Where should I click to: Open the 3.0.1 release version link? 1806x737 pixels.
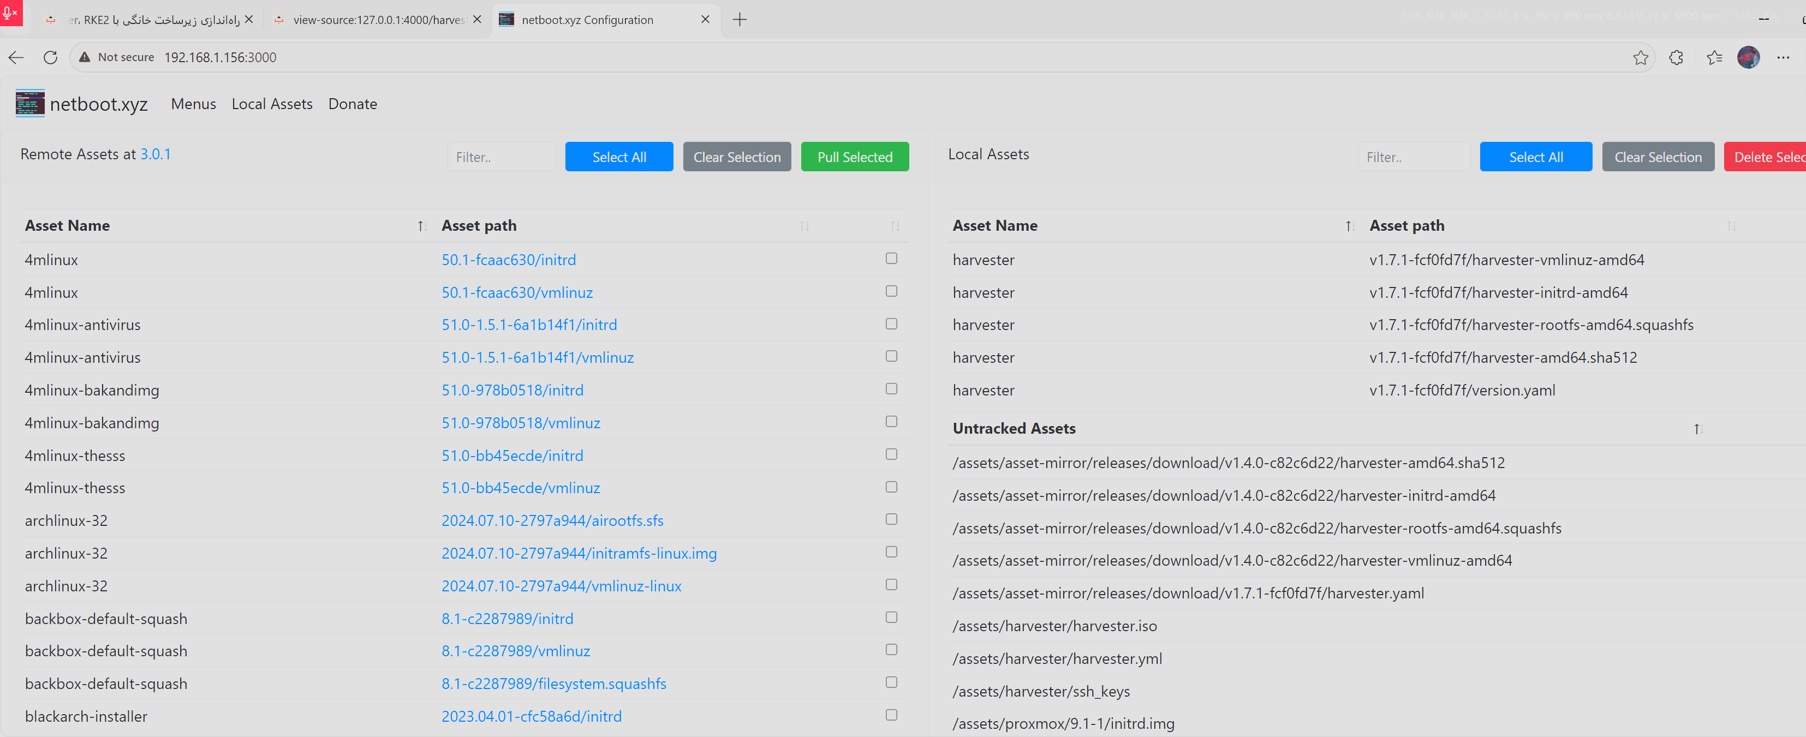click(155, 154)
